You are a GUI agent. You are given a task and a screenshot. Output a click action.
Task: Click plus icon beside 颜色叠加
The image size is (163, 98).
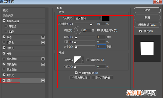[43, 59]
